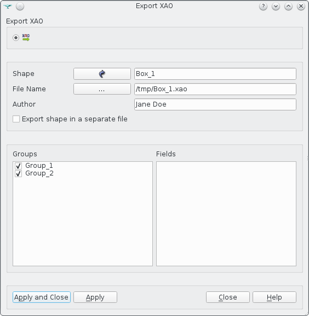
Task: Open the file browse '...' button
Action: click(x=102, y=89)
